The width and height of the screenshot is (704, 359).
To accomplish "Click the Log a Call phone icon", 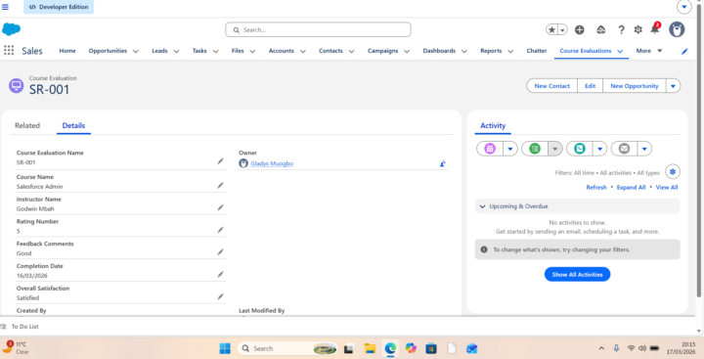I will pyautogui.click(x=580, y=149).
